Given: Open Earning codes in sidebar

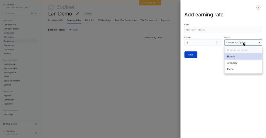Looking at the screenshot, I should pyautogui.click(x=10, y=72).
